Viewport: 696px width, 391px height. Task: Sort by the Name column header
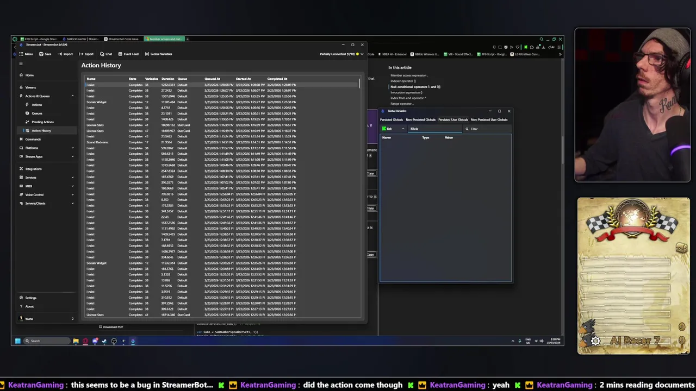click(x=91, y=79)
